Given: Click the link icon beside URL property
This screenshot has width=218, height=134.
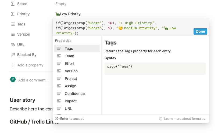Looking at the screenshot, I should tap(13, 44).
